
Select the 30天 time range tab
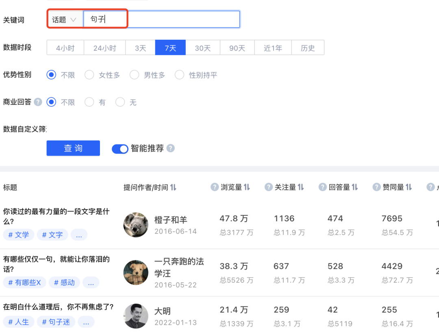pos(203,48)
